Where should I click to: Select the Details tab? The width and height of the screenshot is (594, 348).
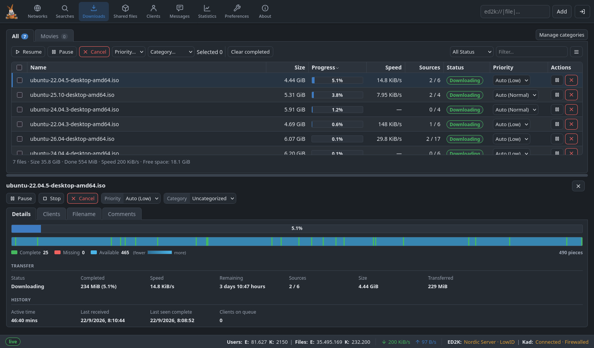(x=21, y=214)
